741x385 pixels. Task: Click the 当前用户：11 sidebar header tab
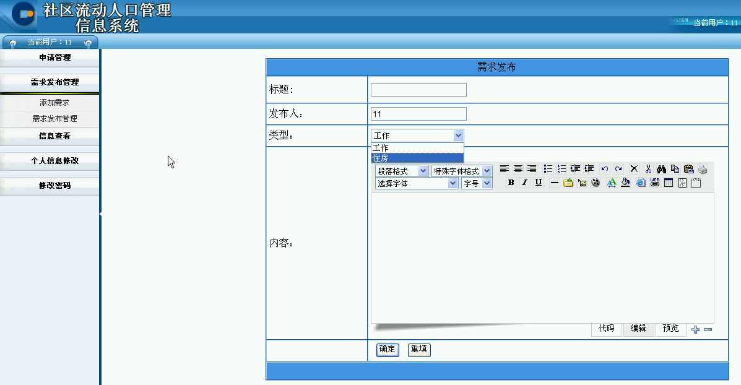pos(50,42)
